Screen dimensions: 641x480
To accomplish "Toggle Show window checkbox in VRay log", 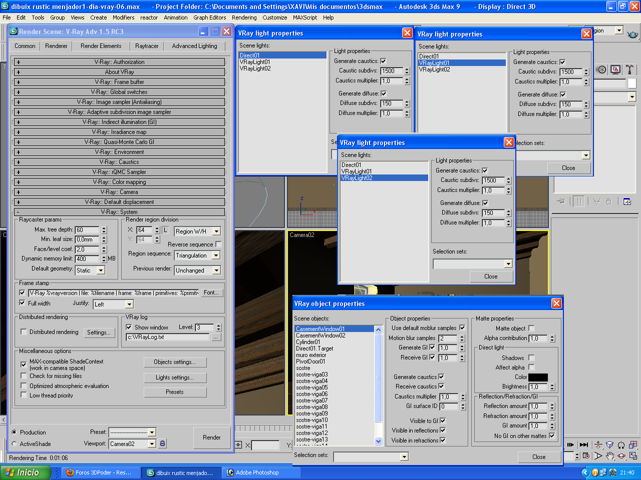I will click(x=129, y=327).
